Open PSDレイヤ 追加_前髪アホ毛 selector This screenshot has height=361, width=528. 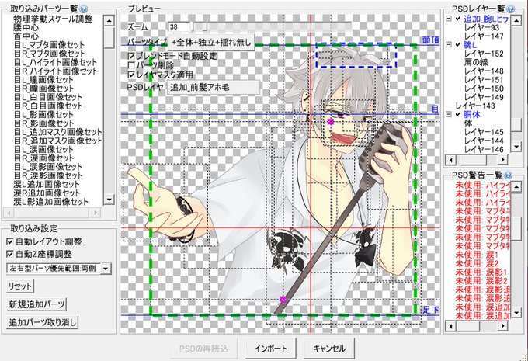point(214,87)
